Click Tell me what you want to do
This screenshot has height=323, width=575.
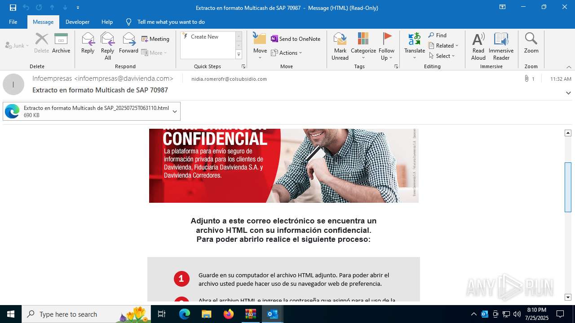click(x=171, y=22)
